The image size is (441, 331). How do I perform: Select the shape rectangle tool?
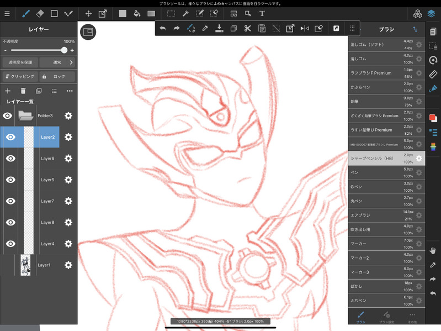pyautogui.click(x=54, y=13)
